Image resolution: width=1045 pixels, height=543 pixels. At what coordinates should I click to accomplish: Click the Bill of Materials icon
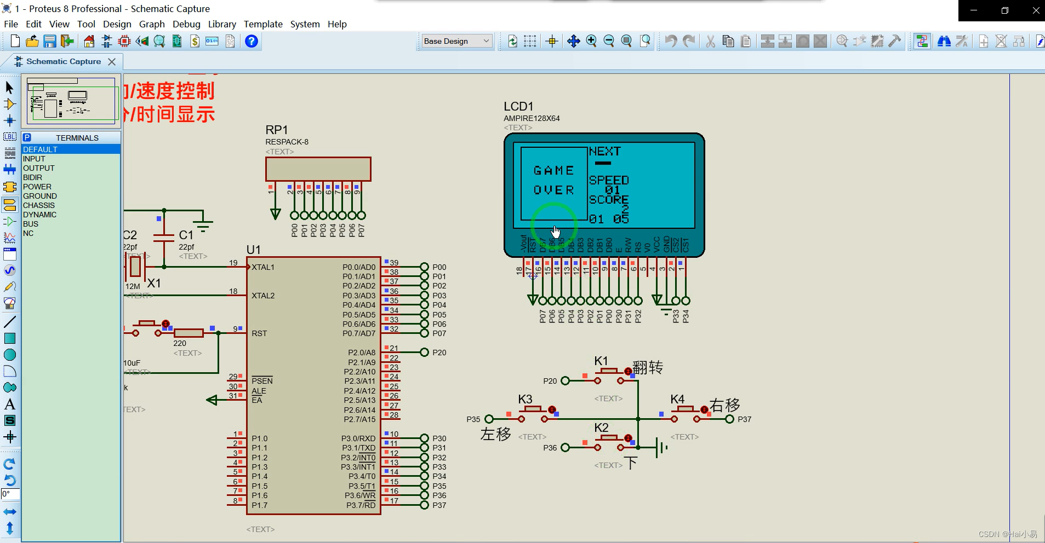(195, 41)
